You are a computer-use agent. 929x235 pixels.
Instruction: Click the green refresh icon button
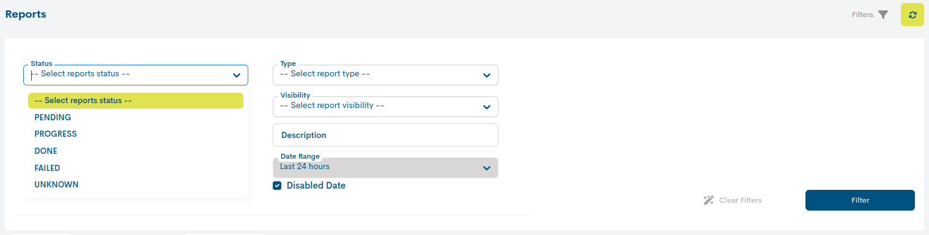click(x=912, y=15)
